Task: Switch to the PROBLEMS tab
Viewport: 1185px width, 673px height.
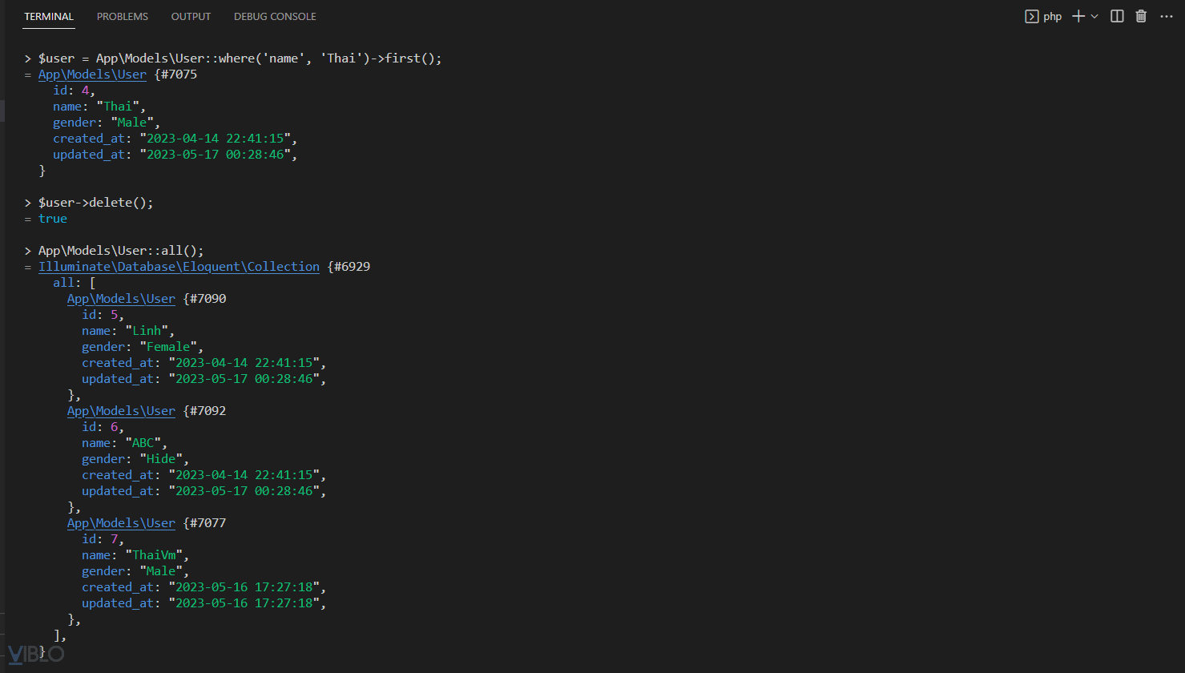Action: point(123,16)
